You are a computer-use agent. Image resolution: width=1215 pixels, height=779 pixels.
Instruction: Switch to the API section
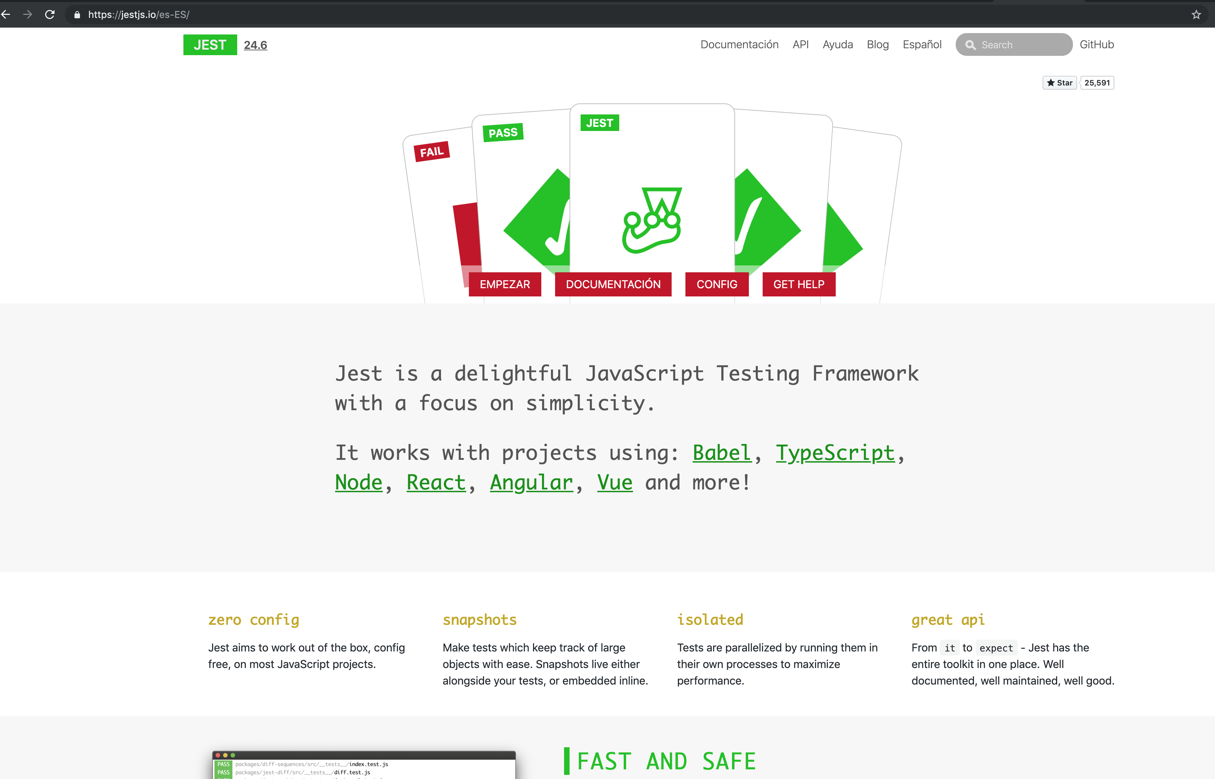point(800,44)
